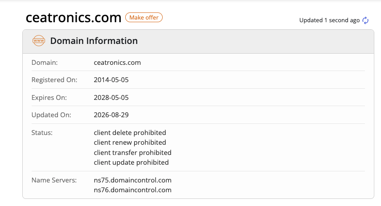The height and width of the screenshot is (206, 381).
Task: Click the ns76.domaincontrol.com name server
Action: [132, 190]
